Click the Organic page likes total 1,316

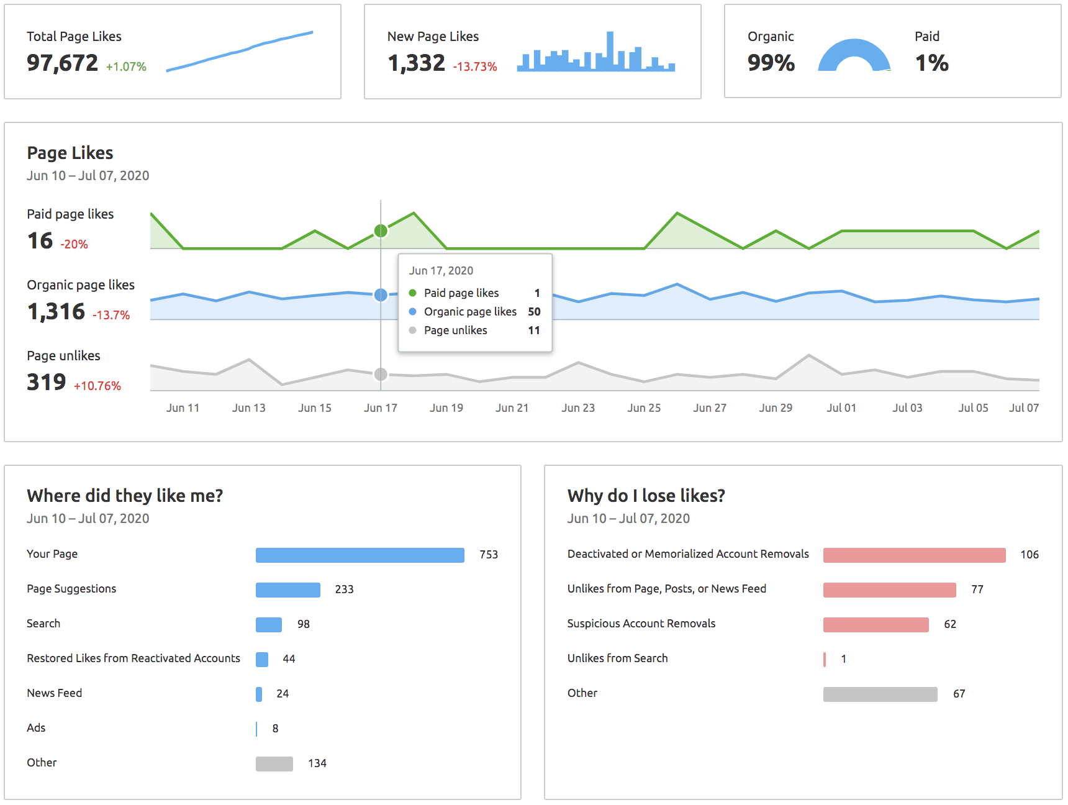(x=56, y=311)
